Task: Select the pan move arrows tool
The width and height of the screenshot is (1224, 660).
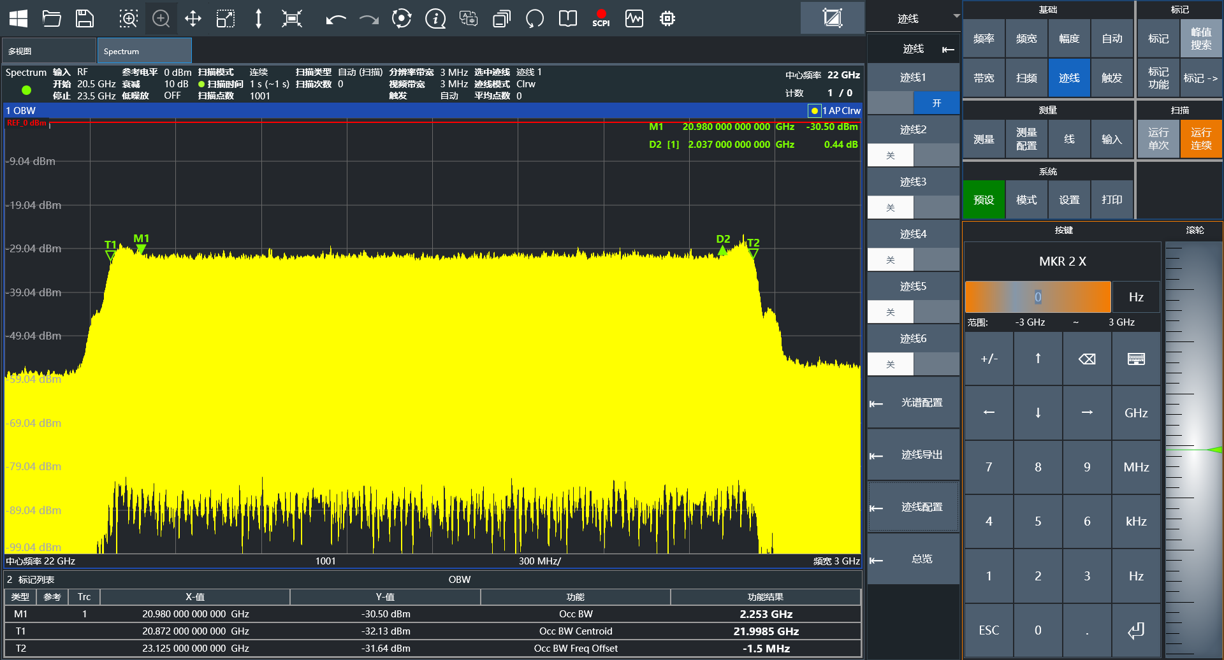Action: click(x=193, y=18)
